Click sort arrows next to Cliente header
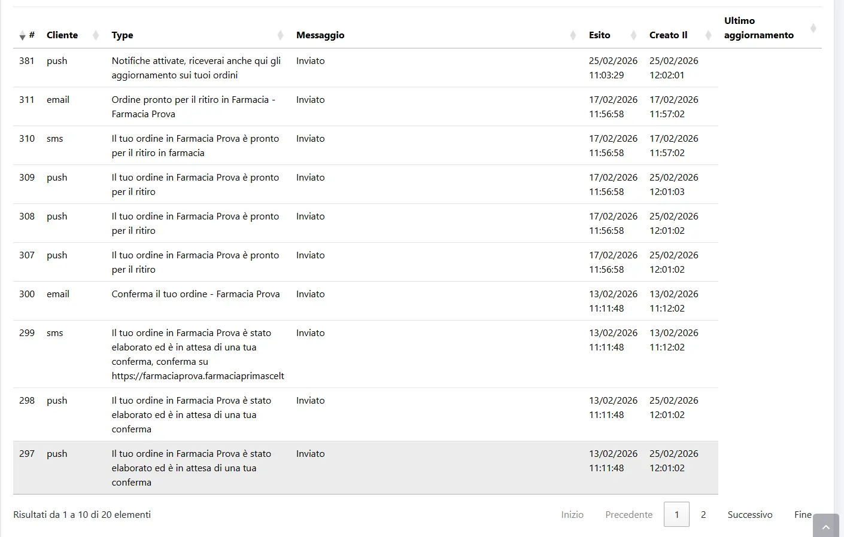Screen dimensions: 844x537 (96, 35)
